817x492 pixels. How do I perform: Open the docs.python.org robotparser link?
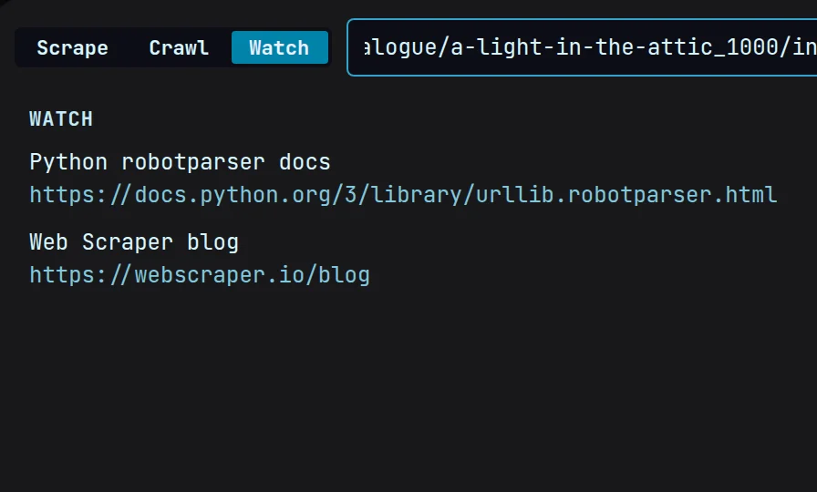click(x=403, y=195)
